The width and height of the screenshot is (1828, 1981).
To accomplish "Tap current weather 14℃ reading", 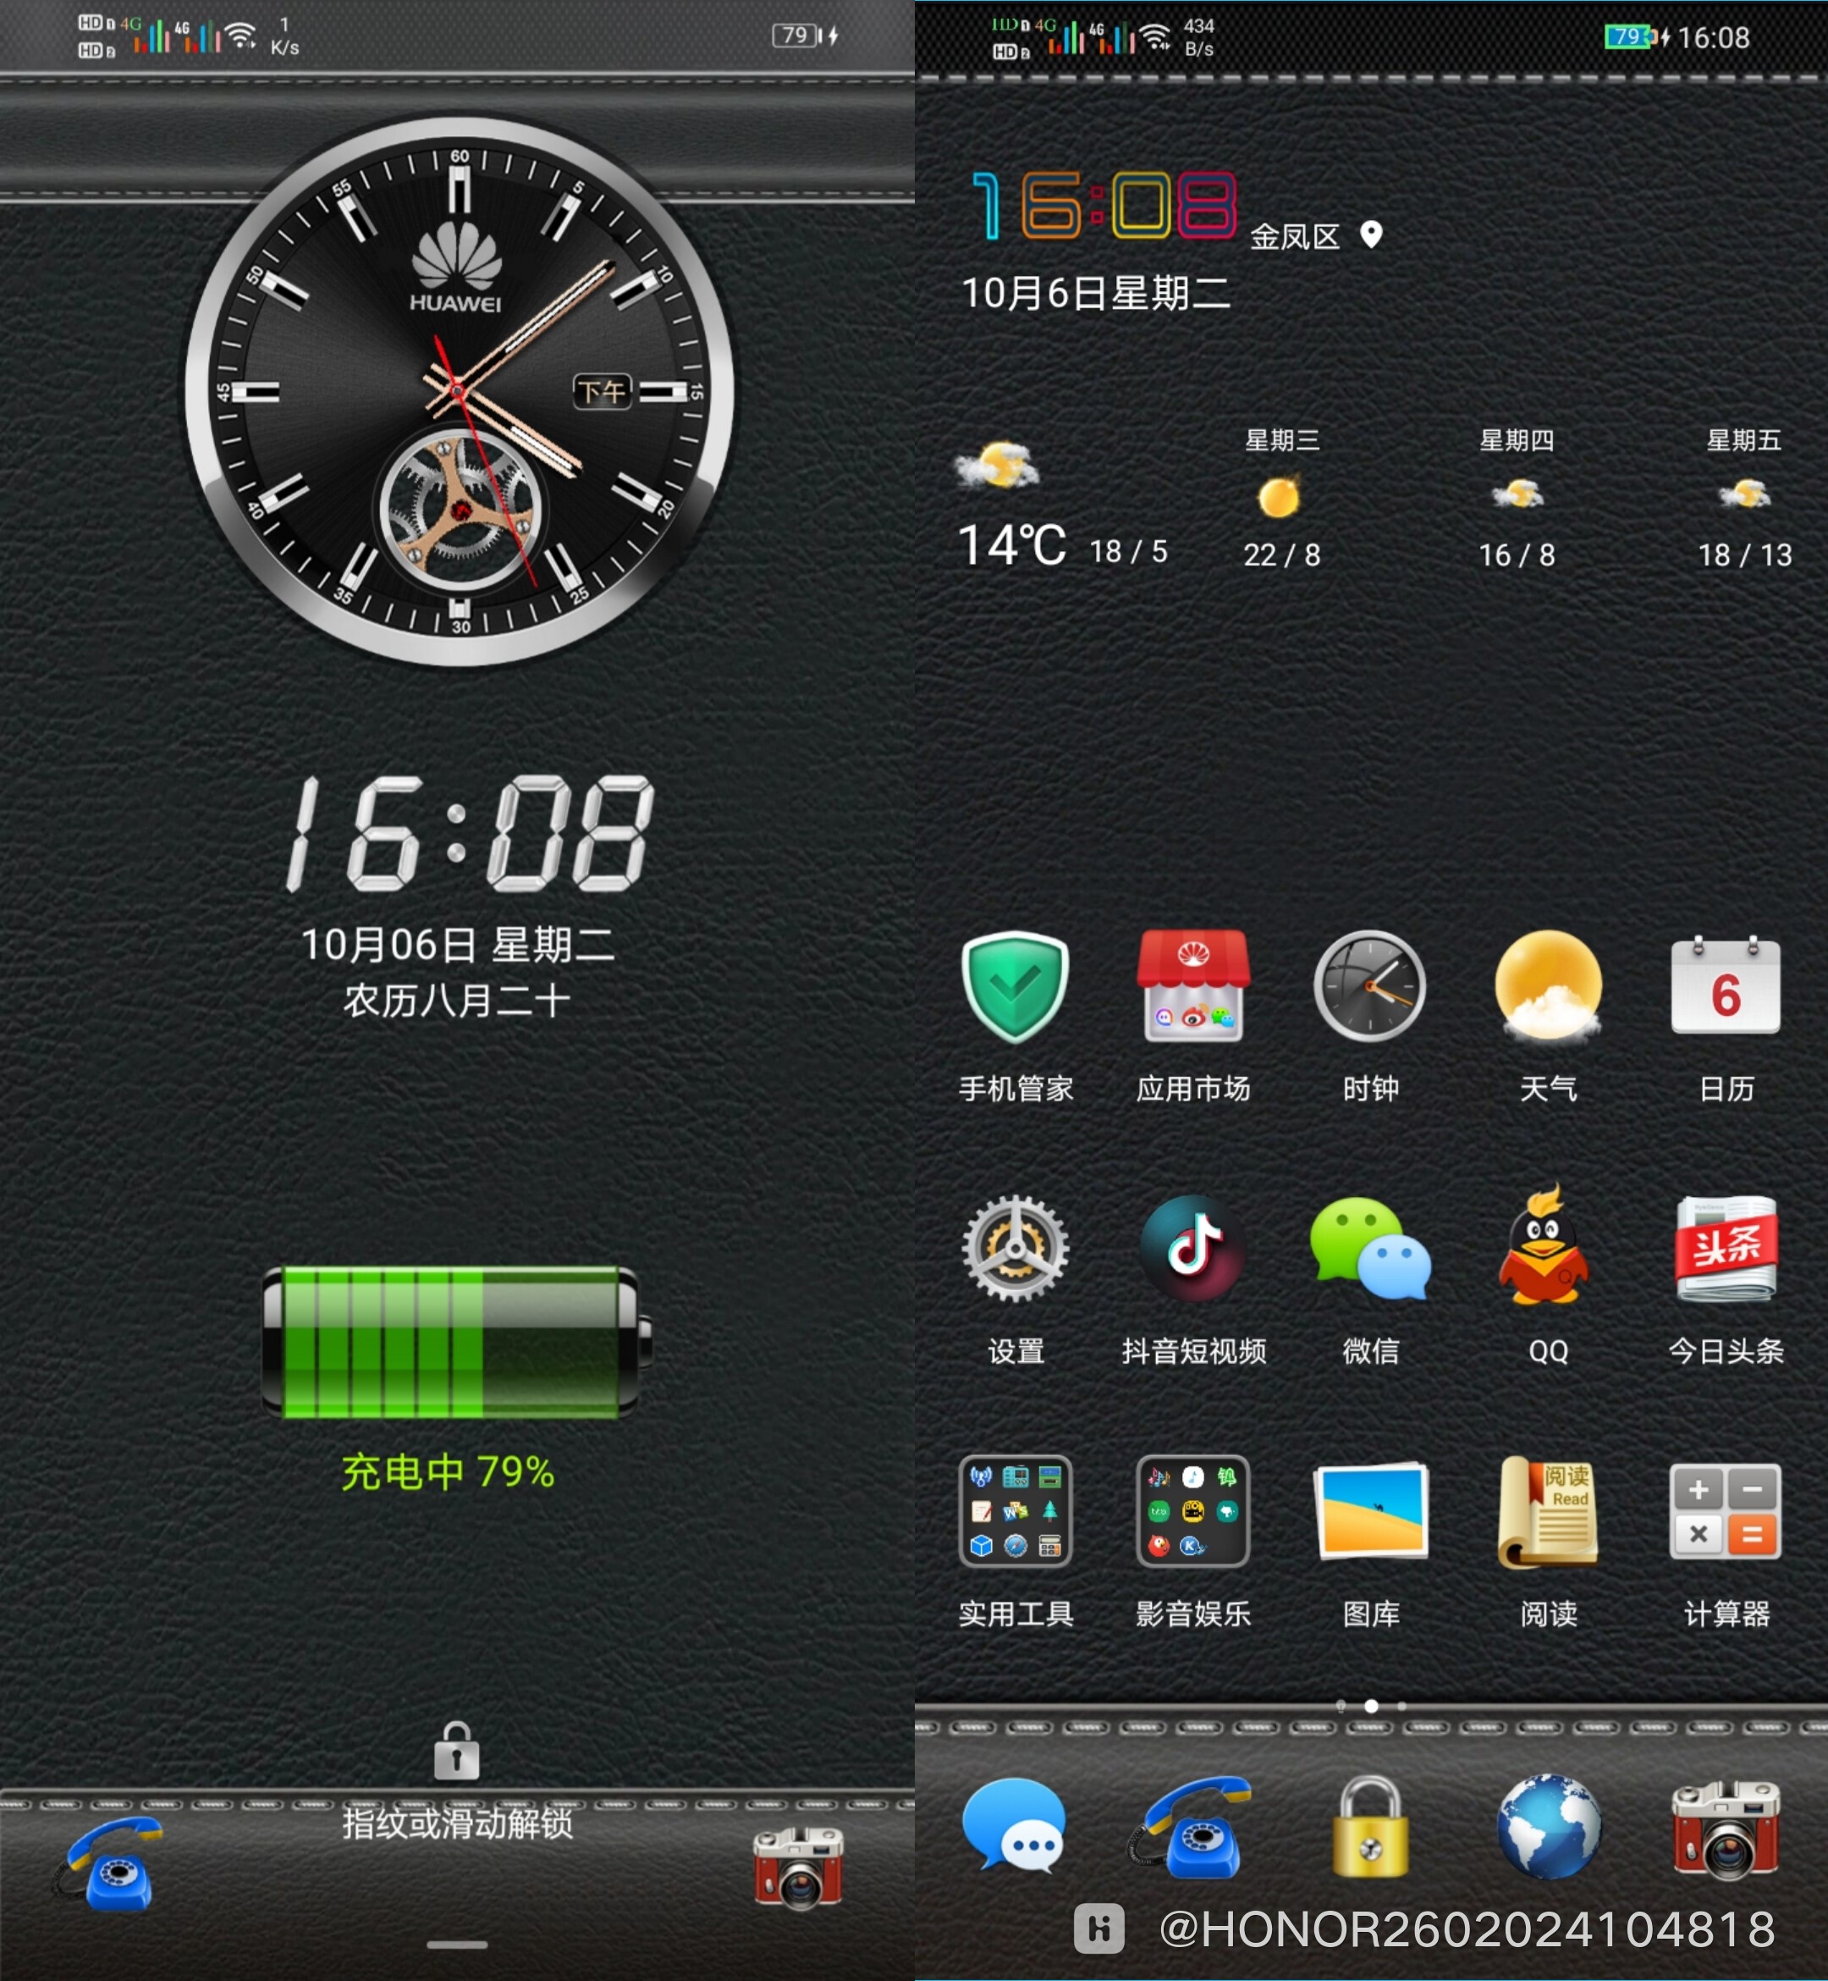I will point(1011,545).
